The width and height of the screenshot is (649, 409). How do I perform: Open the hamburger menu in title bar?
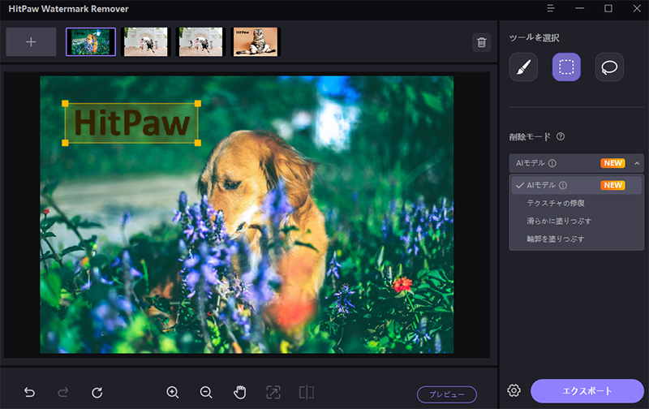click(x=551, y=8)
